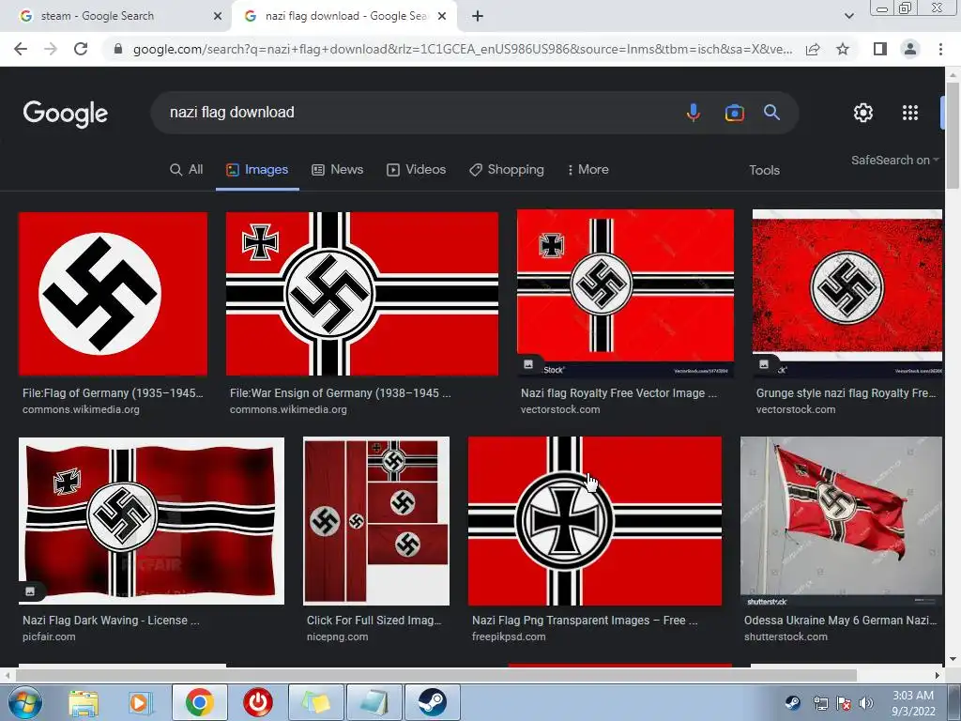Click the Google logo

66,114
